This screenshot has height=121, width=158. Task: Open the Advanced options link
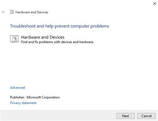coord(18,88)
